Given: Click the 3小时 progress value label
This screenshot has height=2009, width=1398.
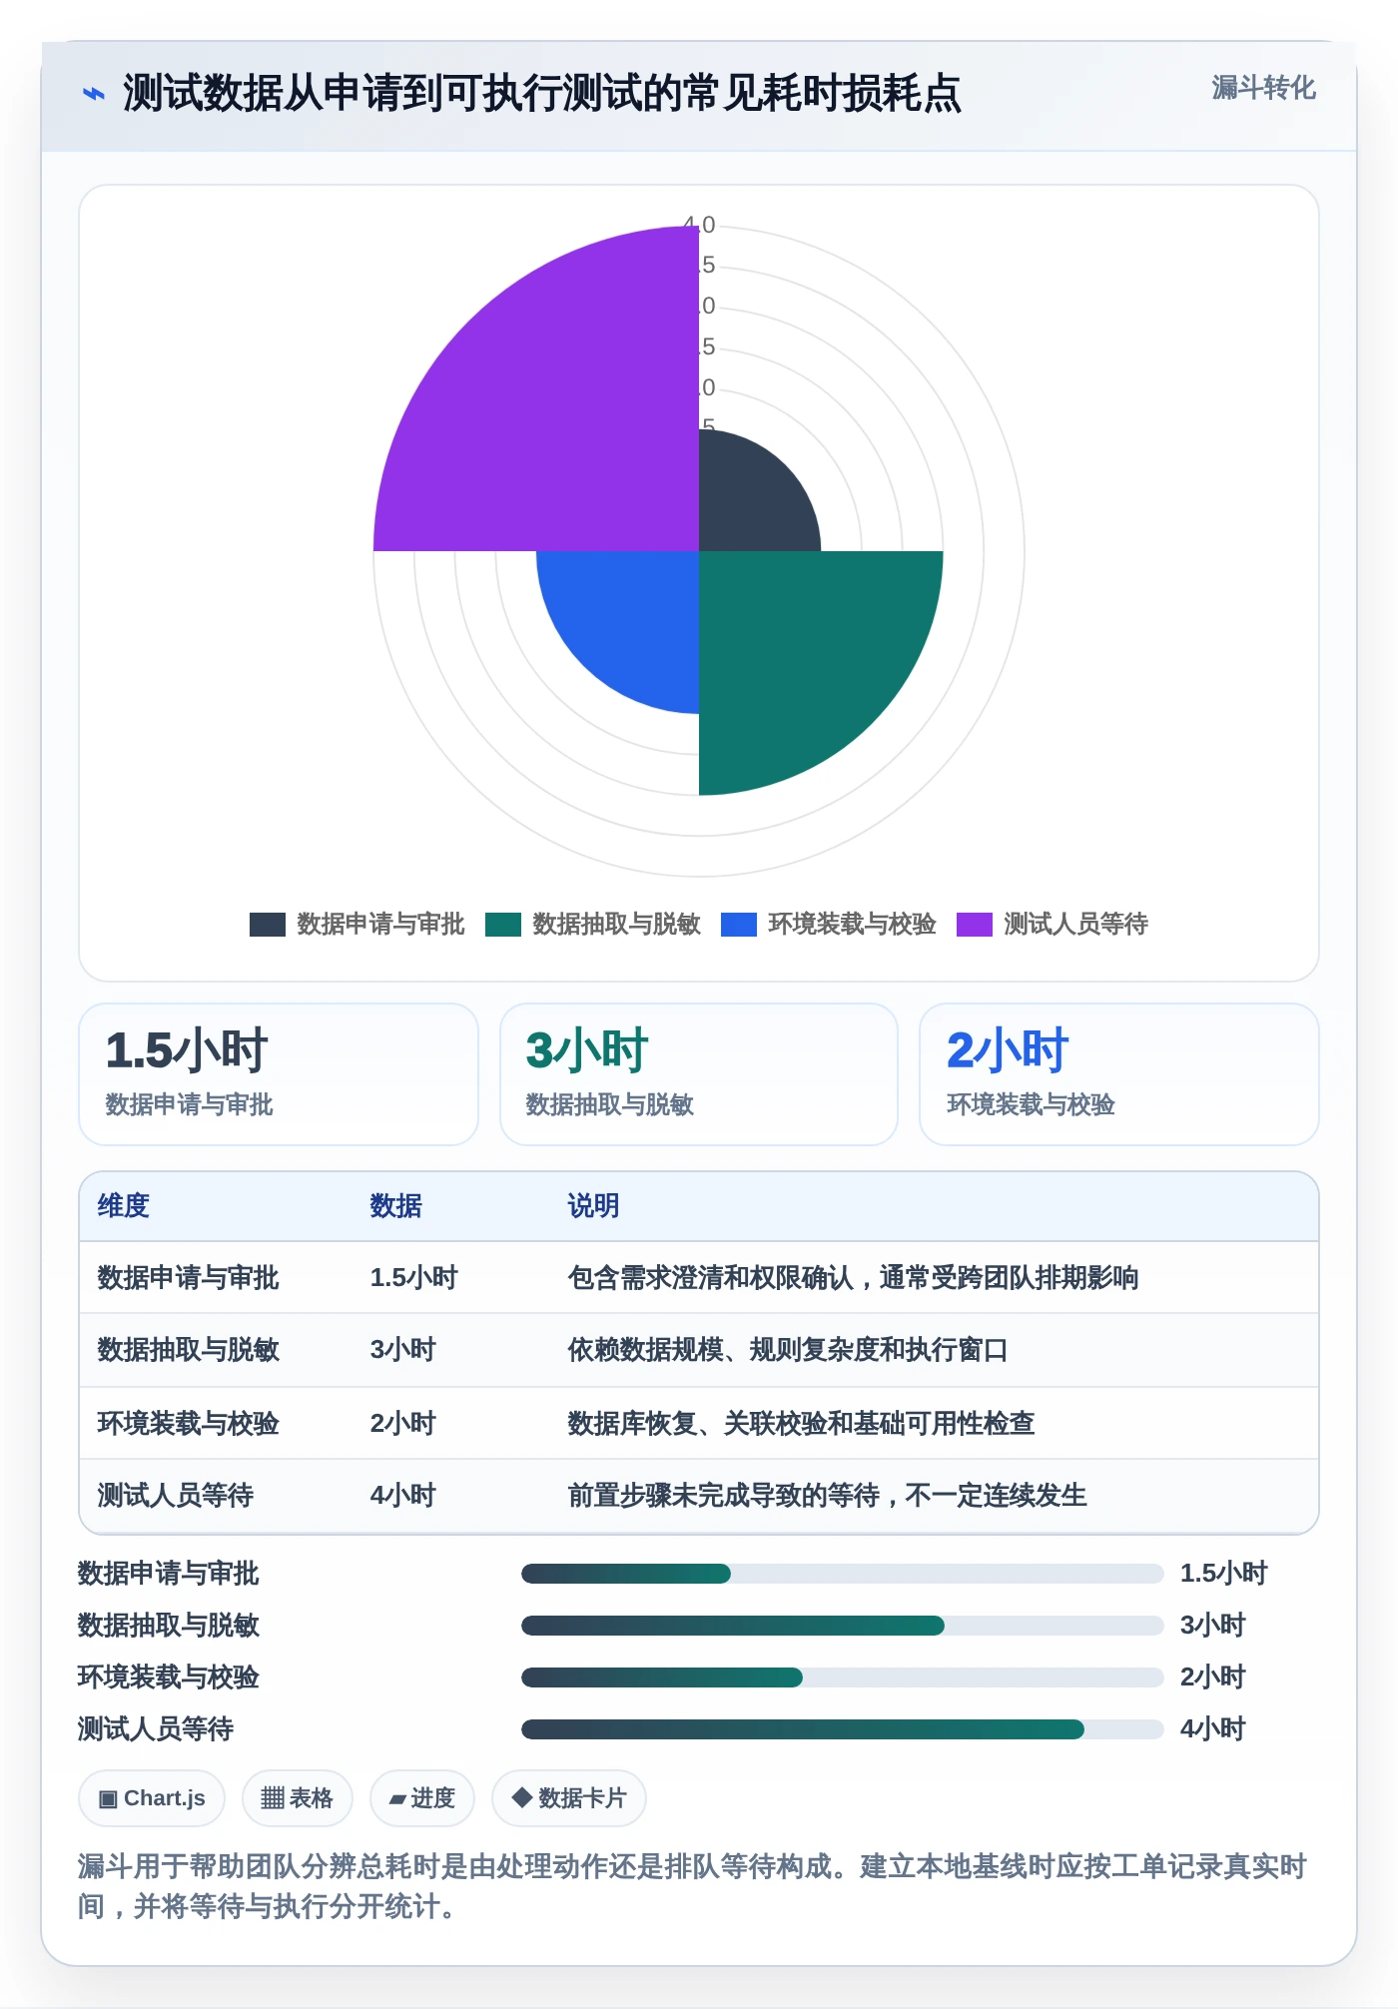Looking at the screenshot, I should tap(1213, 1626).
